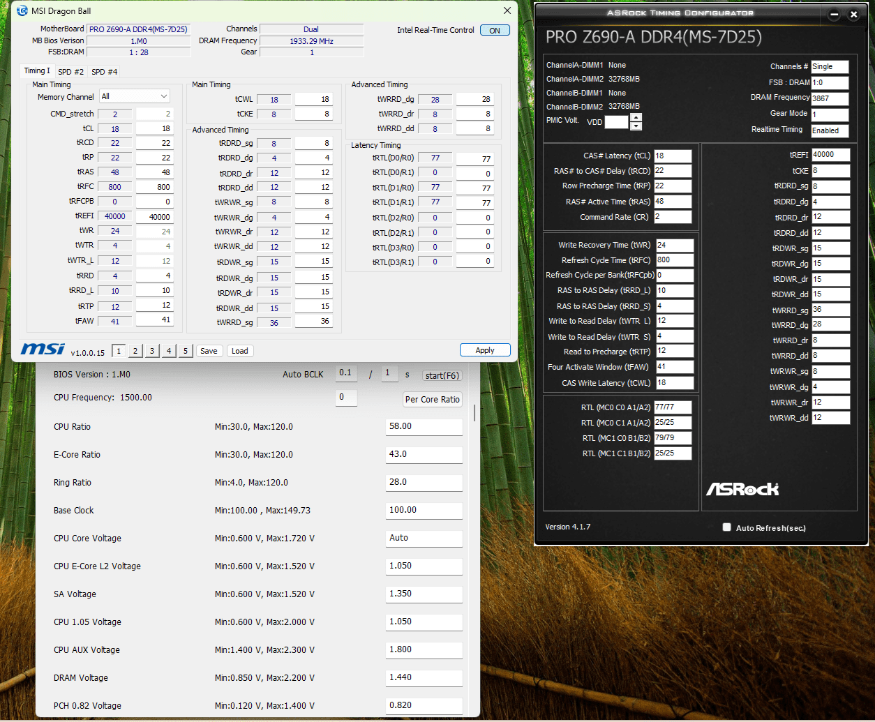The height and width of the screenshot is (722, 875).
Task: Click ASRock Realtime Timing Enabled field
Action: [x=830, y=130]
